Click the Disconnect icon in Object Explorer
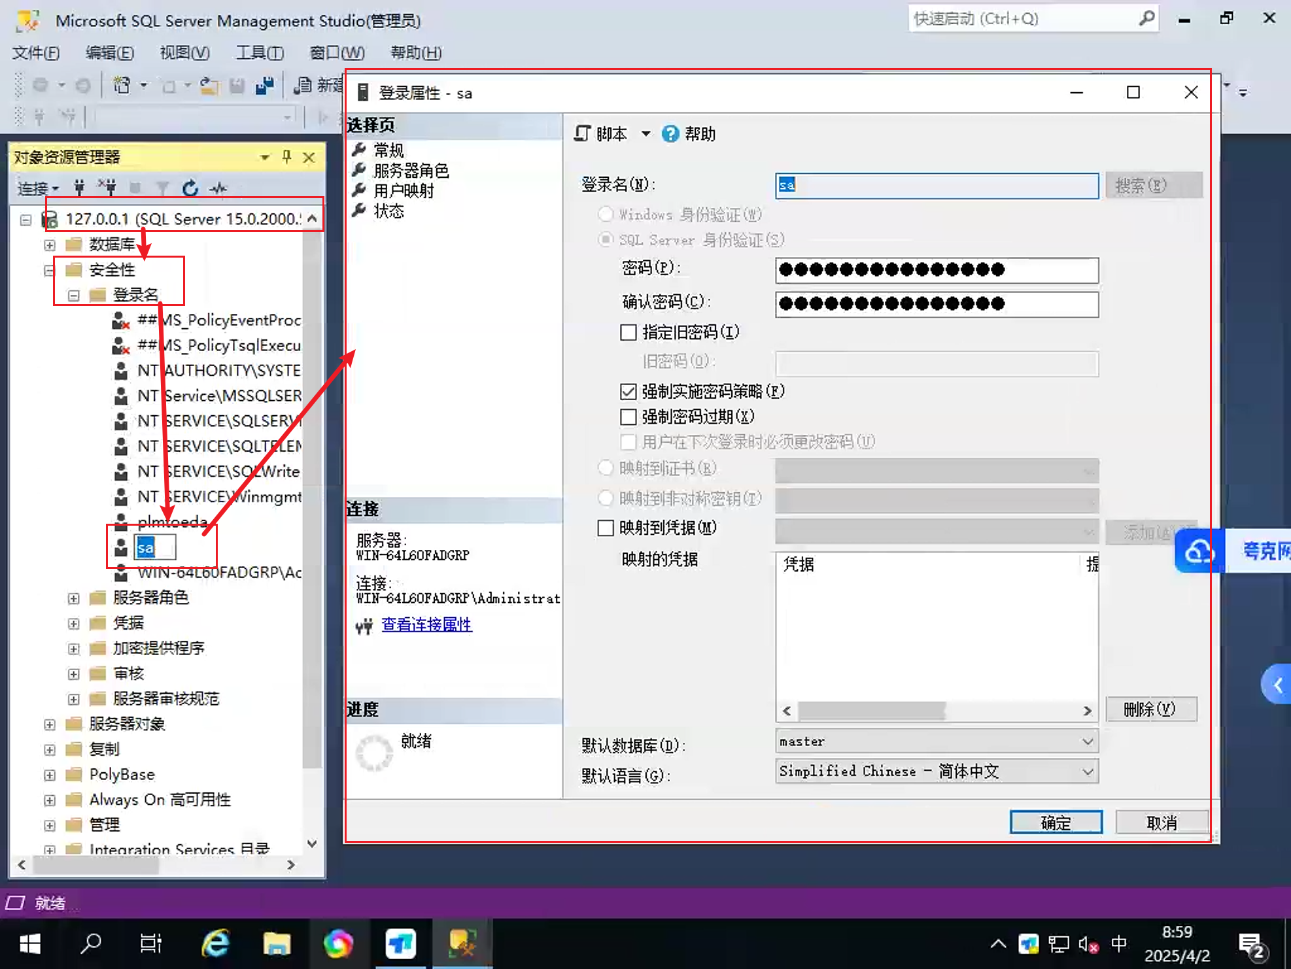Viewport: 1291px width, 969px height. pyautogui.click(x=107, y=188)
